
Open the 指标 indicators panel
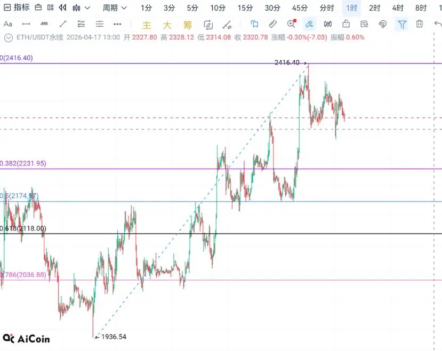point(17,7)
